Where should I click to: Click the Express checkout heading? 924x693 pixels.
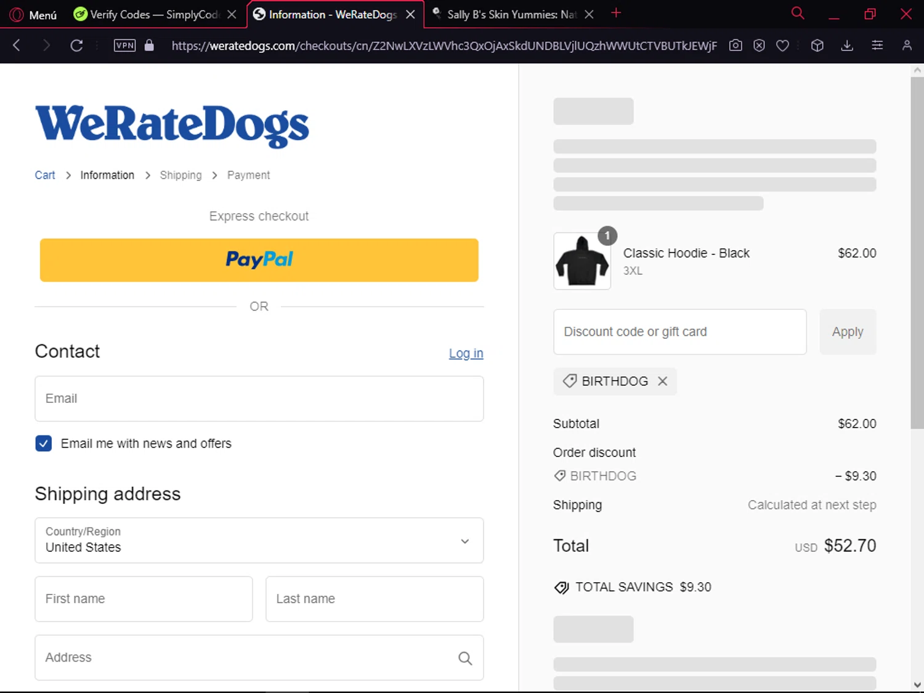259,216
